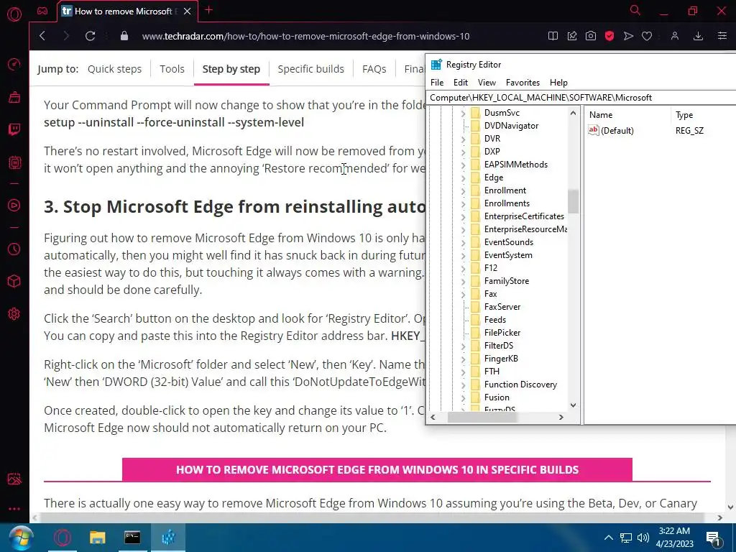
Task: Open File Explorer from the taskbar
Action: point(98,538)
